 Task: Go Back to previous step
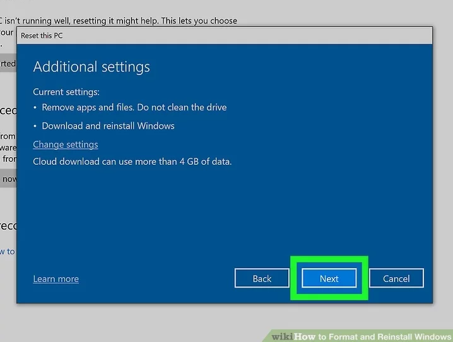(262, 278)
